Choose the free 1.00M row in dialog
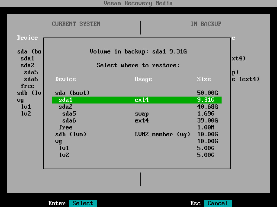 click(137, 128)
